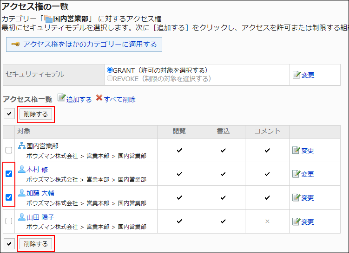Toggle the select-all check below the table
Viewport: 349px width, 253px height.
[9, 244]
